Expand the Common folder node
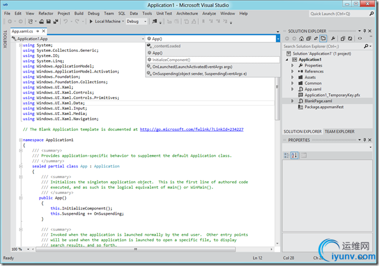 (292, 83)
